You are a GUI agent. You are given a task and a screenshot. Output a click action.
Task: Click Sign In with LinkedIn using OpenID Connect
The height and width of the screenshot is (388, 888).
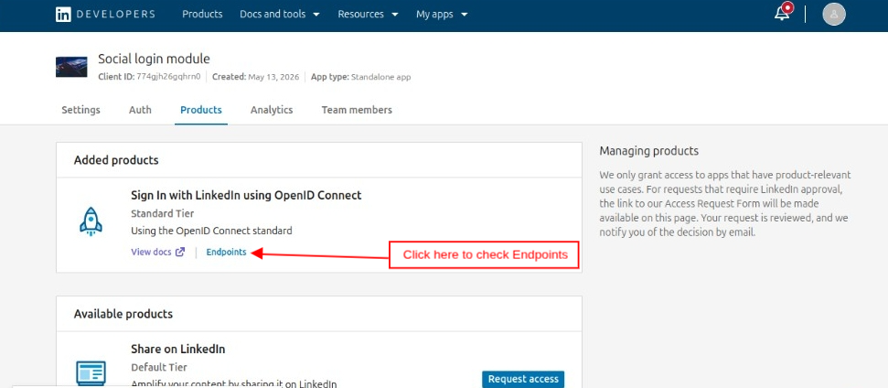[x=246, y=196]
